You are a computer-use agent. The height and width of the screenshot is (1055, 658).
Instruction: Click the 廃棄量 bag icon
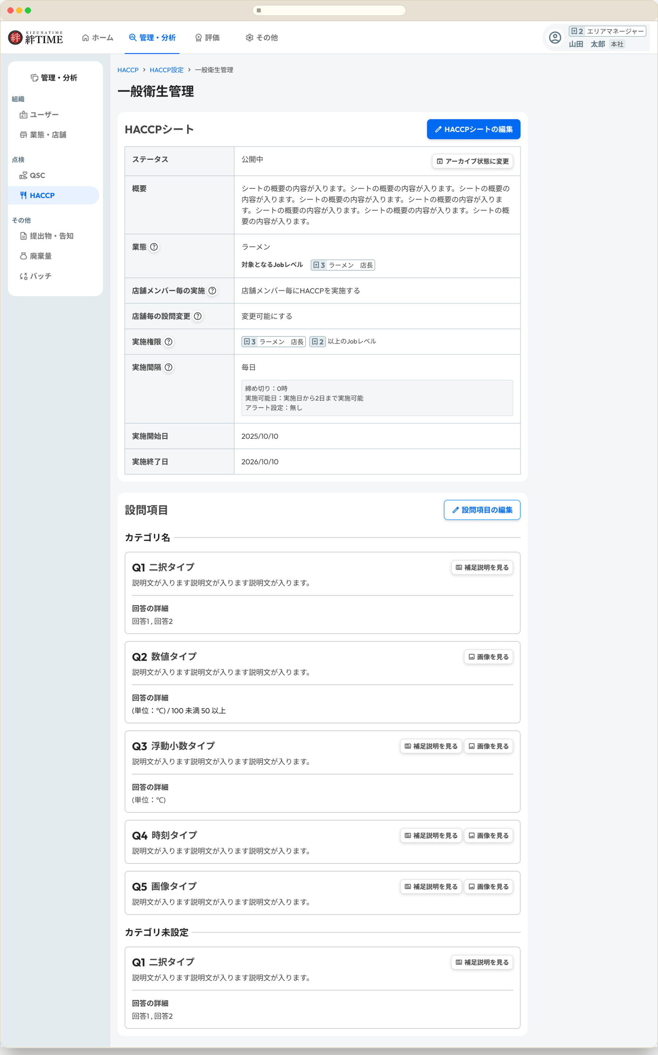click(23, 256)
